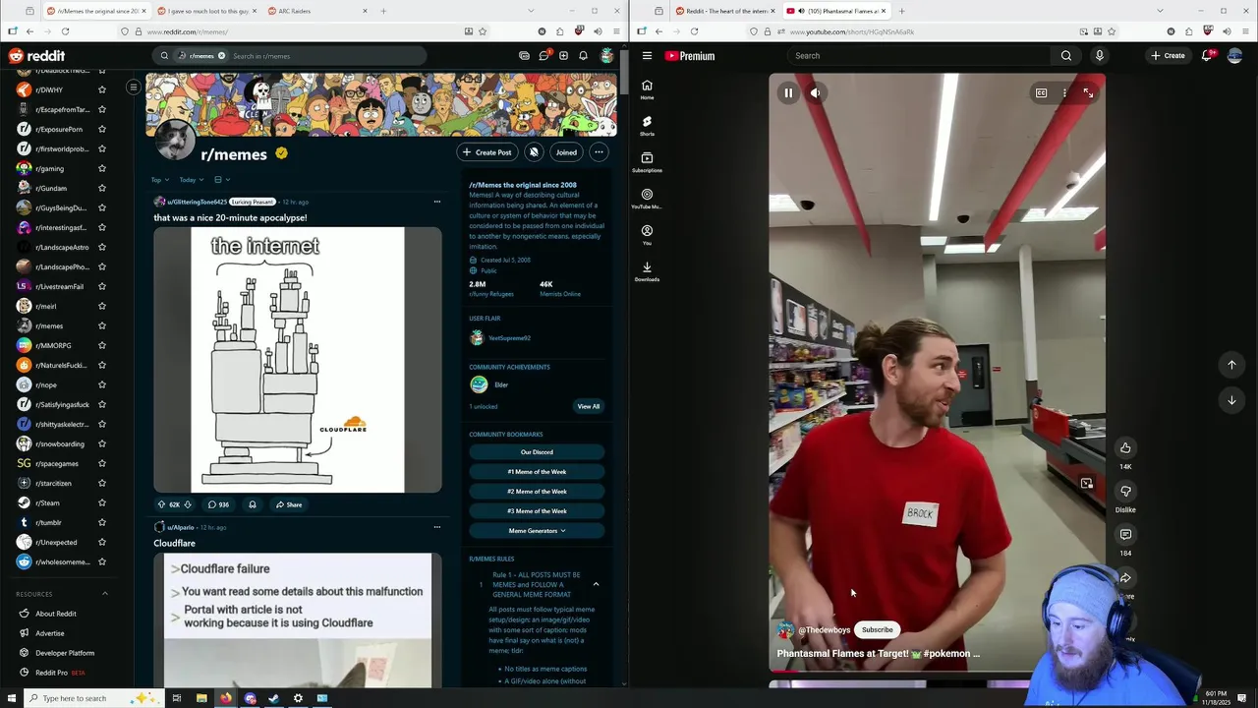The image size is (1258, 708).
Task: Toggle the Joined button for r/memes
Action: [566, 152]
